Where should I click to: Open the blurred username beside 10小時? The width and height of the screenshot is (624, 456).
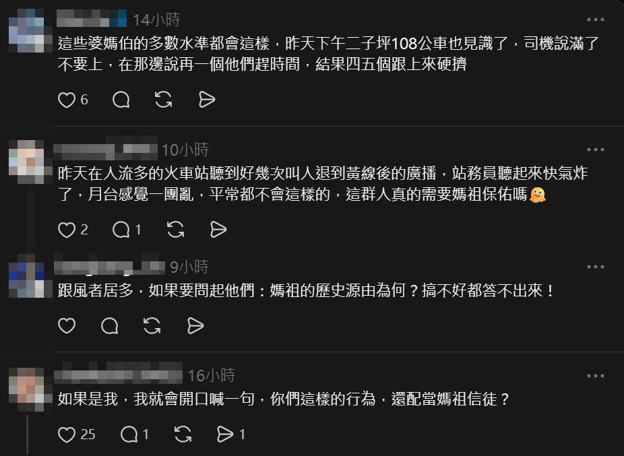click(105, 150)
